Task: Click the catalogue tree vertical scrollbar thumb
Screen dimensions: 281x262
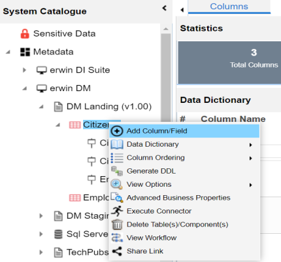Action: coord(166,77)
